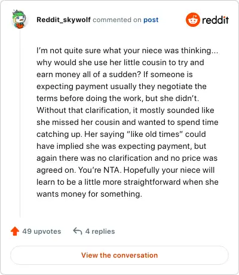The width and height of the screenshot is (239, 275).
Task: Click the quoted phrase "like old times"
Action: [155, 135]
